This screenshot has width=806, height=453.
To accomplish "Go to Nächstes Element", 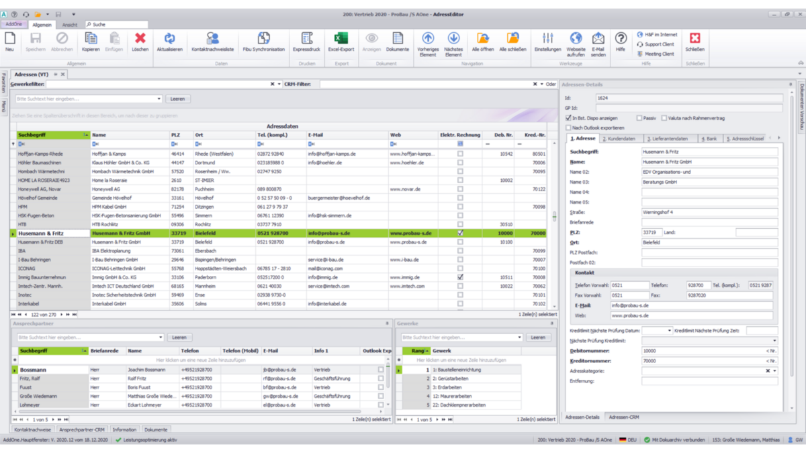I will 453,40.
